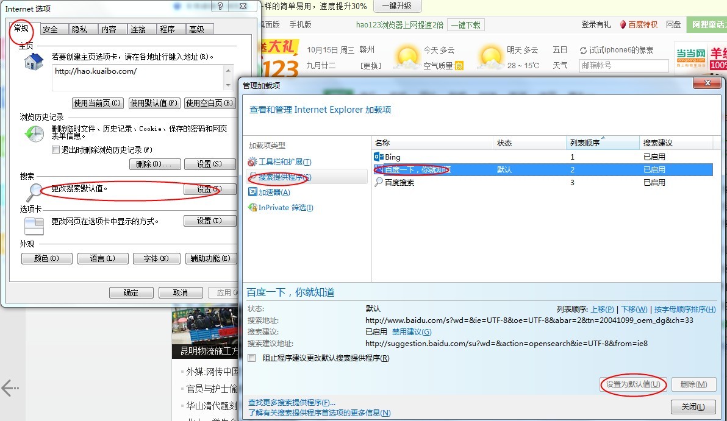727x421 pixels.
Task: Click the 按字母顺序排序(H) link
Action: tap(685, 310)
